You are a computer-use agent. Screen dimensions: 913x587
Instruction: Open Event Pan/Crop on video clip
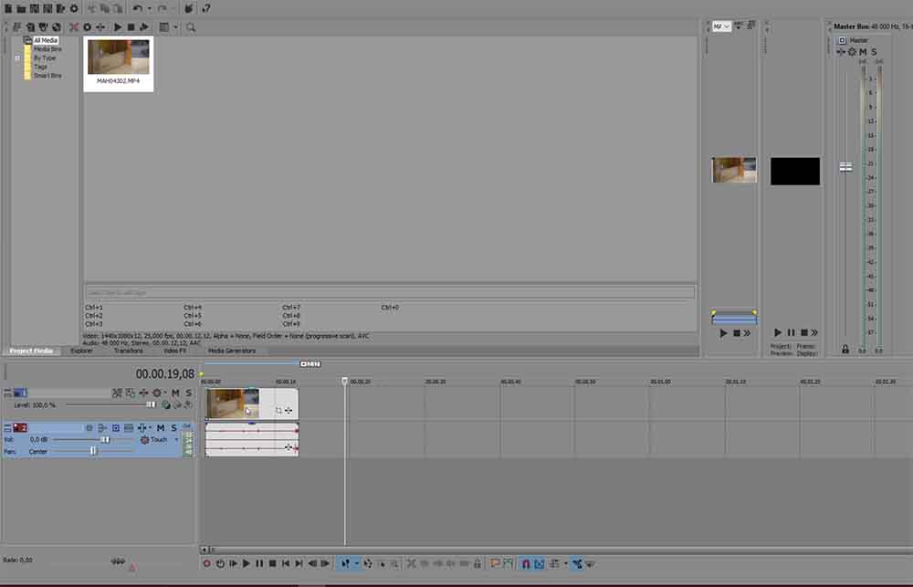pyautogui.click(x=278, y=411)
